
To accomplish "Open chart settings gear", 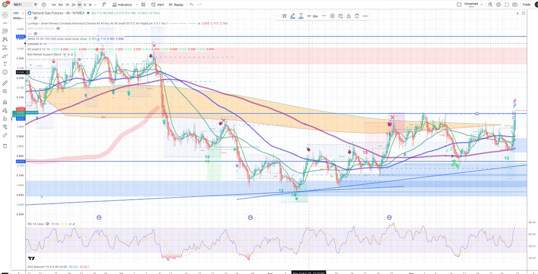I will (499, 4).
